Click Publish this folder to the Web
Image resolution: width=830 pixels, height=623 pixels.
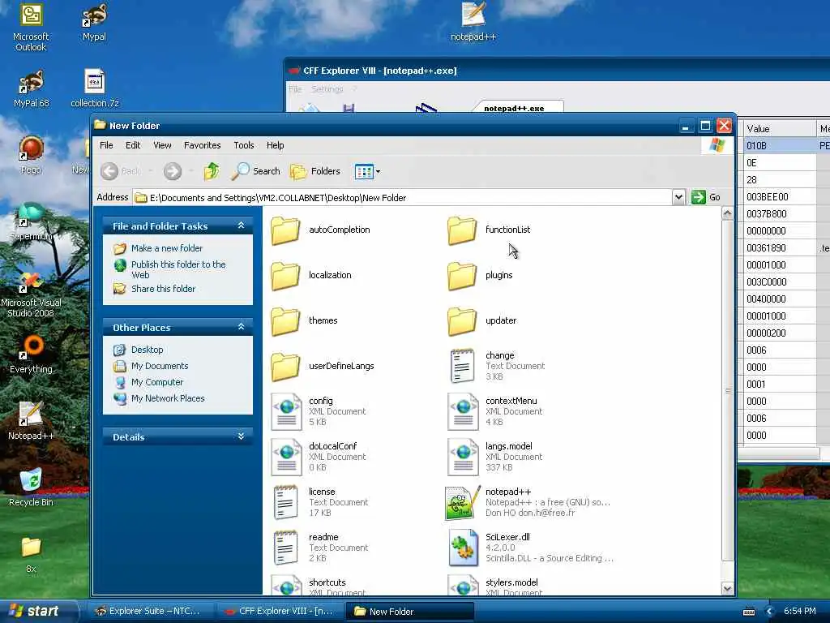point(178,269)
